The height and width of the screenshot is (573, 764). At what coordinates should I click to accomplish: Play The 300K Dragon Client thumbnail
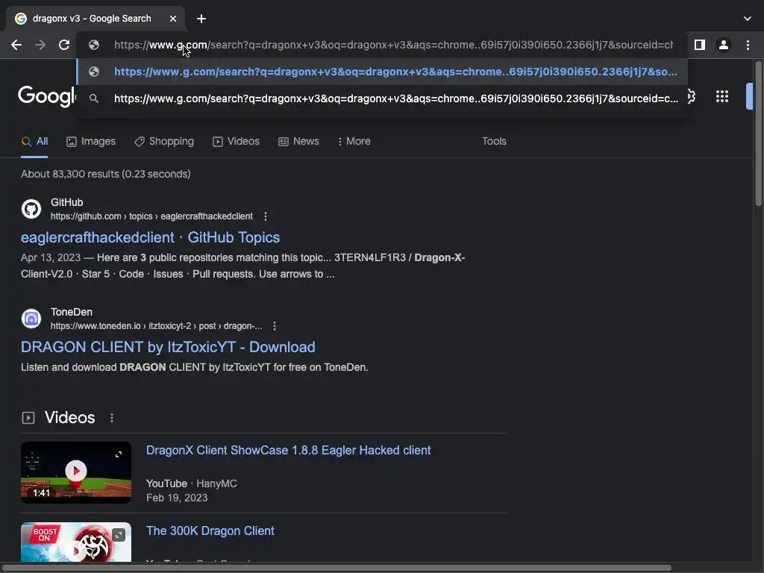coord(76,542)
